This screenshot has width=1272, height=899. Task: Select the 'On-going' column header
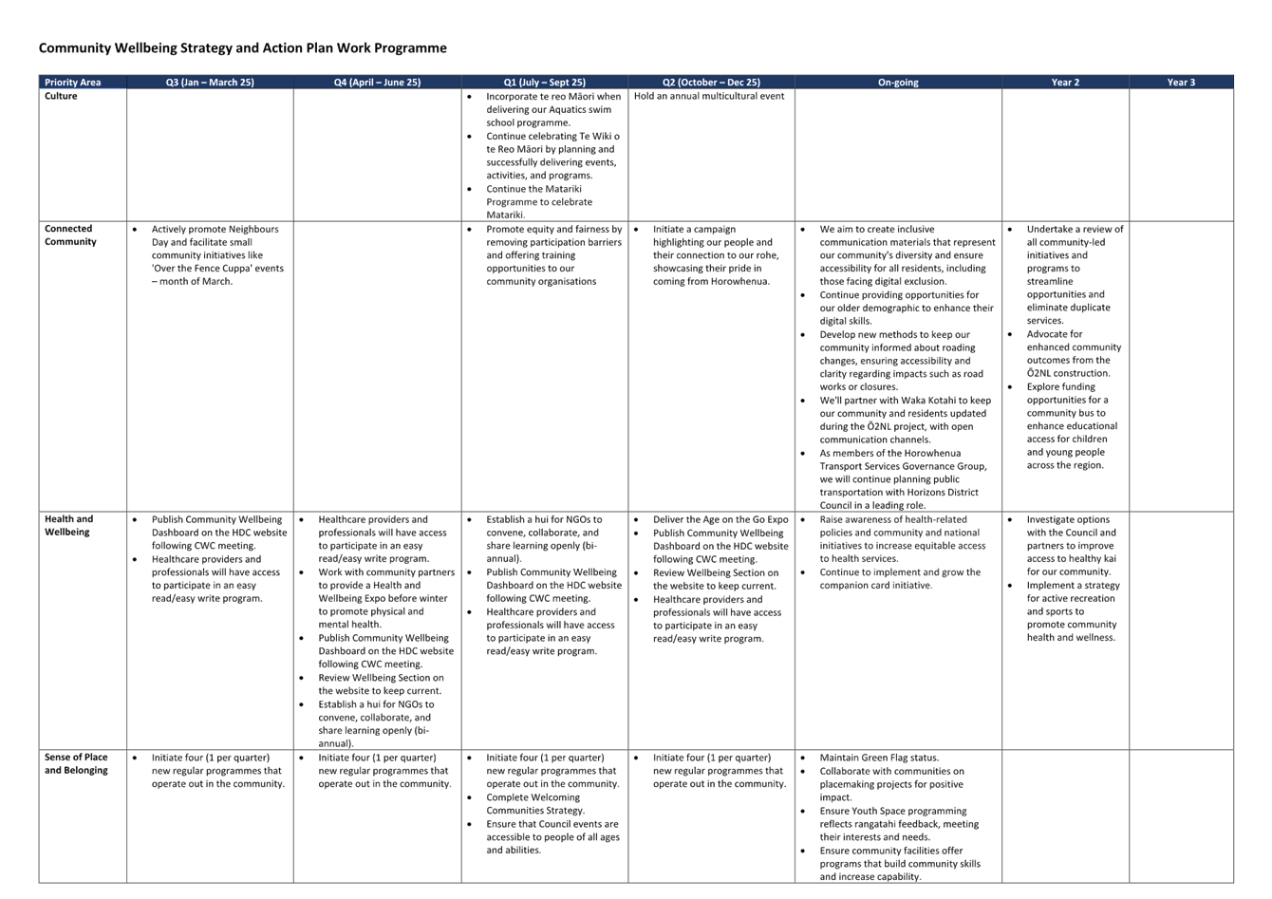click(898, 83)
